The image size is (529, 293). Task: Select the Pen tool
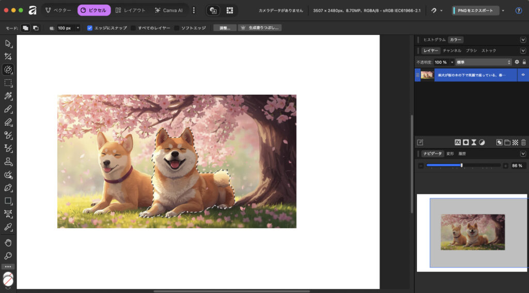[8, 188]
